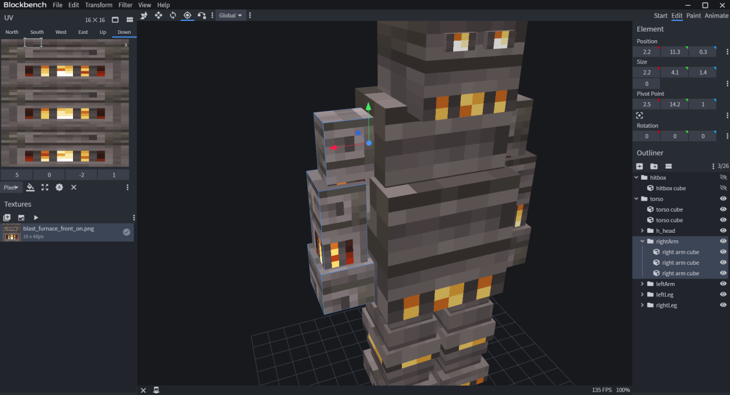Screen dimensions: 730x395
Task: Toggle visibility of the hitbox group
Action: (x=723, y=177)
